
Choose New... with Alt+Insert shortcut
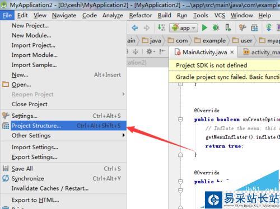pos(63,75)
